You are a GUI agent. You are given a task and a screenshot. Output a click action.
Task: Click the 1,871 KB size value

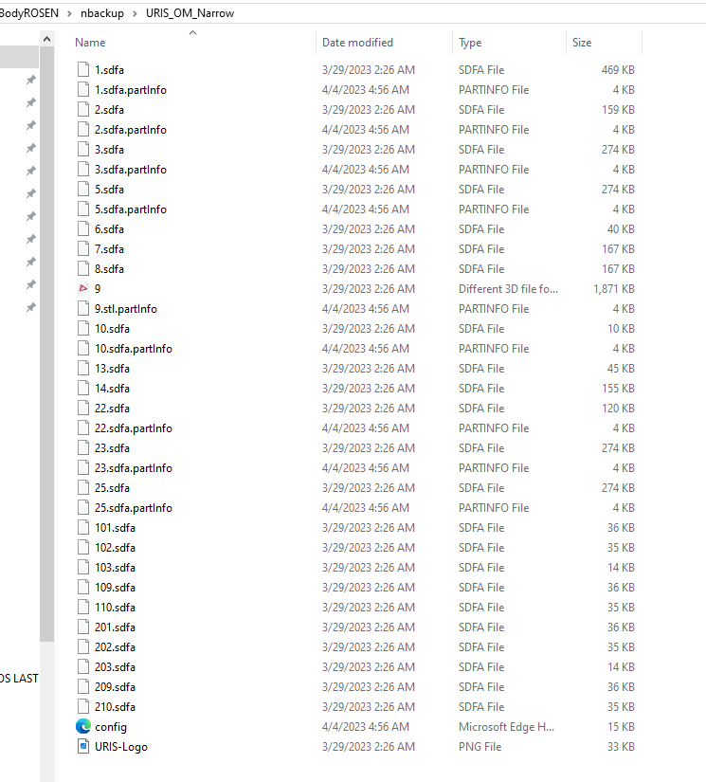click(x=614, y=289)
